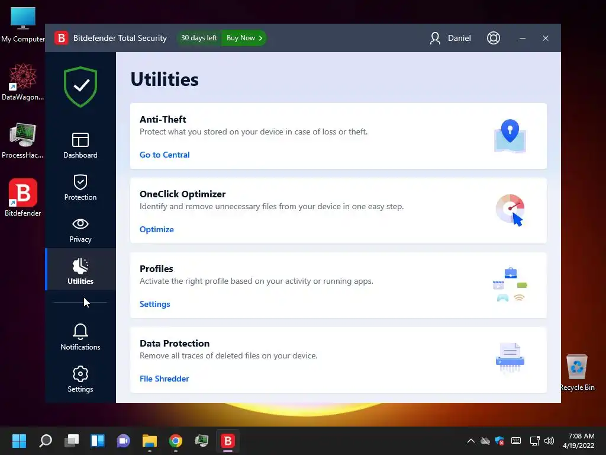
Task: Open Notifications from the sidebar
Action: tap(80, 337)
